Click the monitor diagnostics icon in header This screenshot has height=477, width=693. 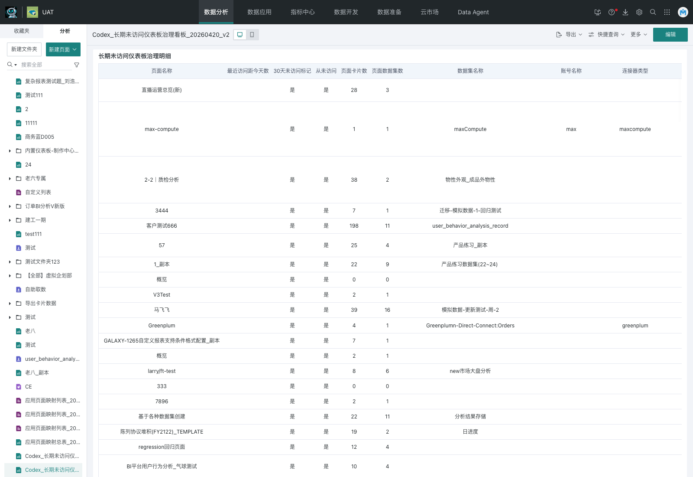click(598, 12)
